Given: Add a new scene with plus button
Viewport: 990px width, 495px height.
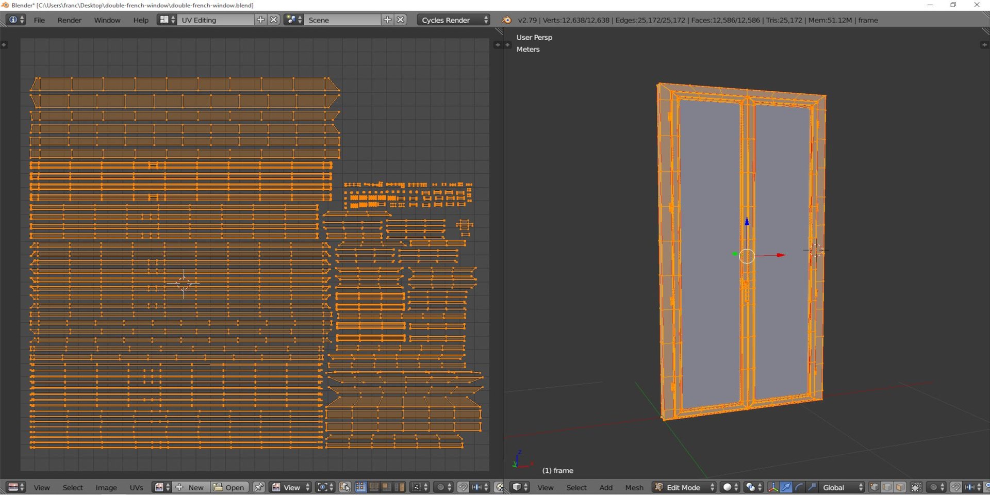Looking at the screenshot, I should click(388, 20).
